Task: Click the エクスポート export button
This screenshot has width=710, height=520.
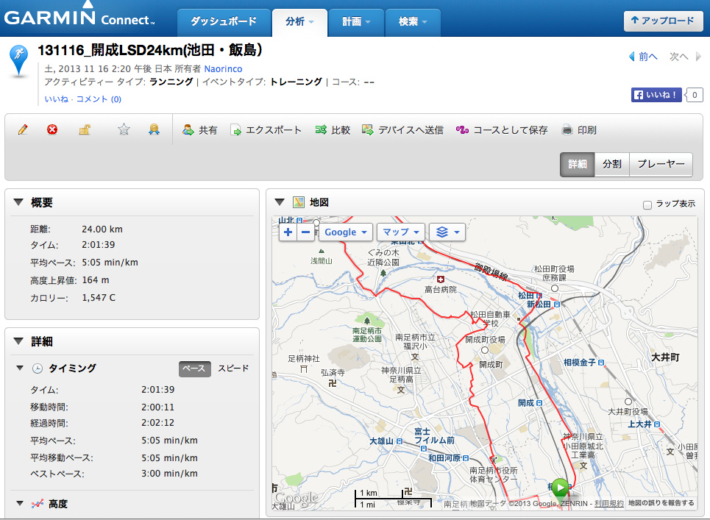Action: point(266,130)
